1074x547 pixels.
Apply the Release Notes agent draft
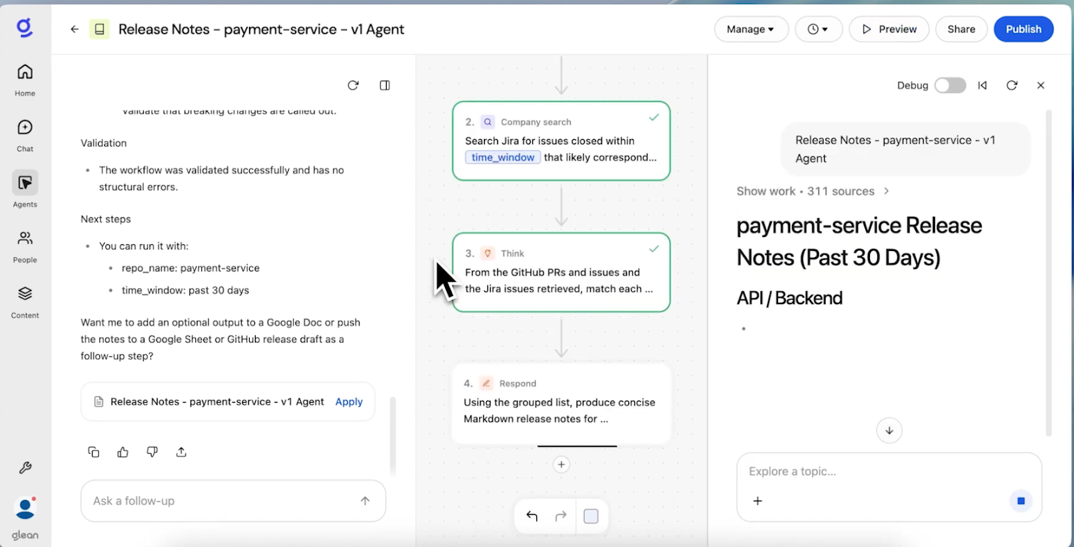[349, 401]
